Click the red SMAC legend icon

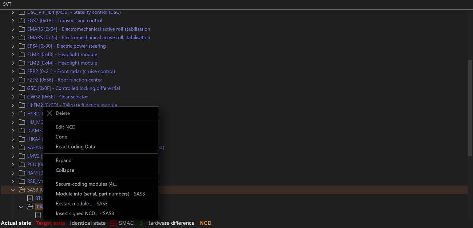click(x=113, y=223)
